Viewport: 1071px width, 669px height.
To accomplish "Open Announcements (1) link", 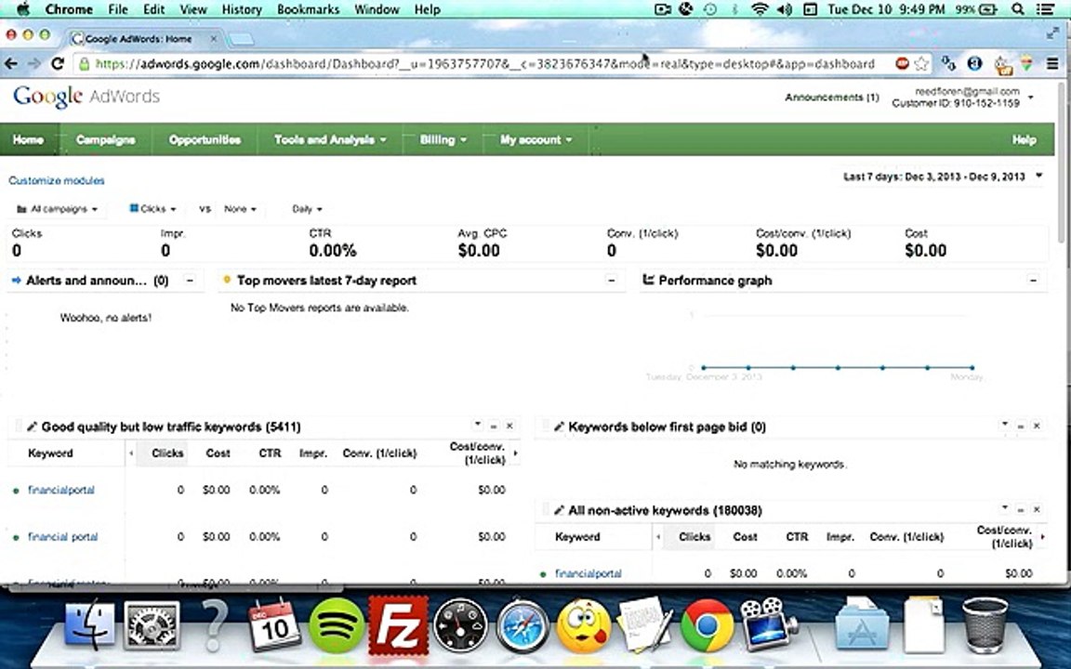I will (x=832, y=97).
